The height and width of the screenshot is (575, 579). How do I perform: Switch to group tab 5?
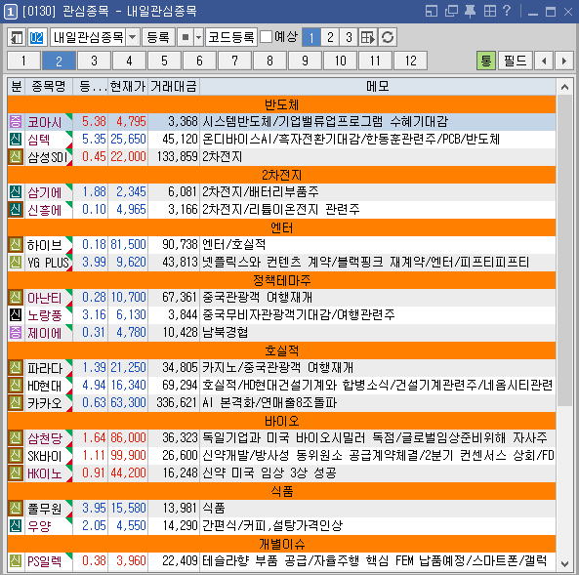[x=164, y=61]
